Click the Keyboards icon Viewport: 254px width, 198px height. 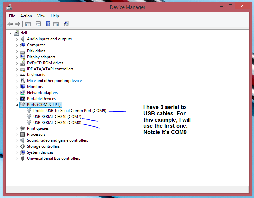tap(23, 75)
